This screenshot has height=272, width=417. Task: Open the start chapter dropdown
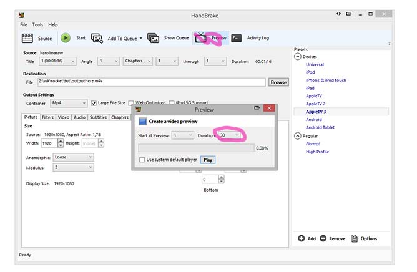tap(167, 61)
